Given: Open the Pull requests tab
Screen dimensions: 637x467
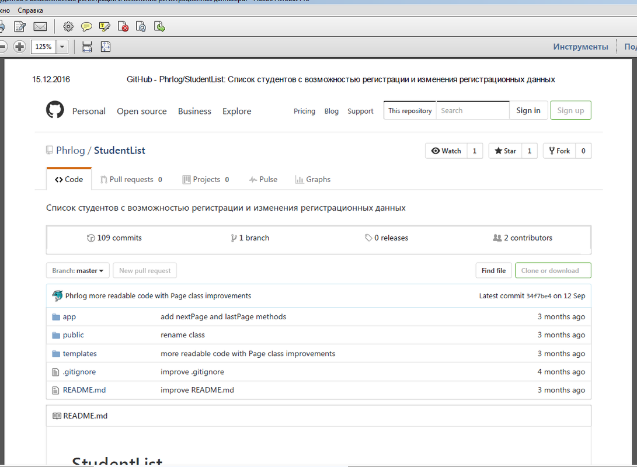Looking at the screenshot, I should click(131, 179).
